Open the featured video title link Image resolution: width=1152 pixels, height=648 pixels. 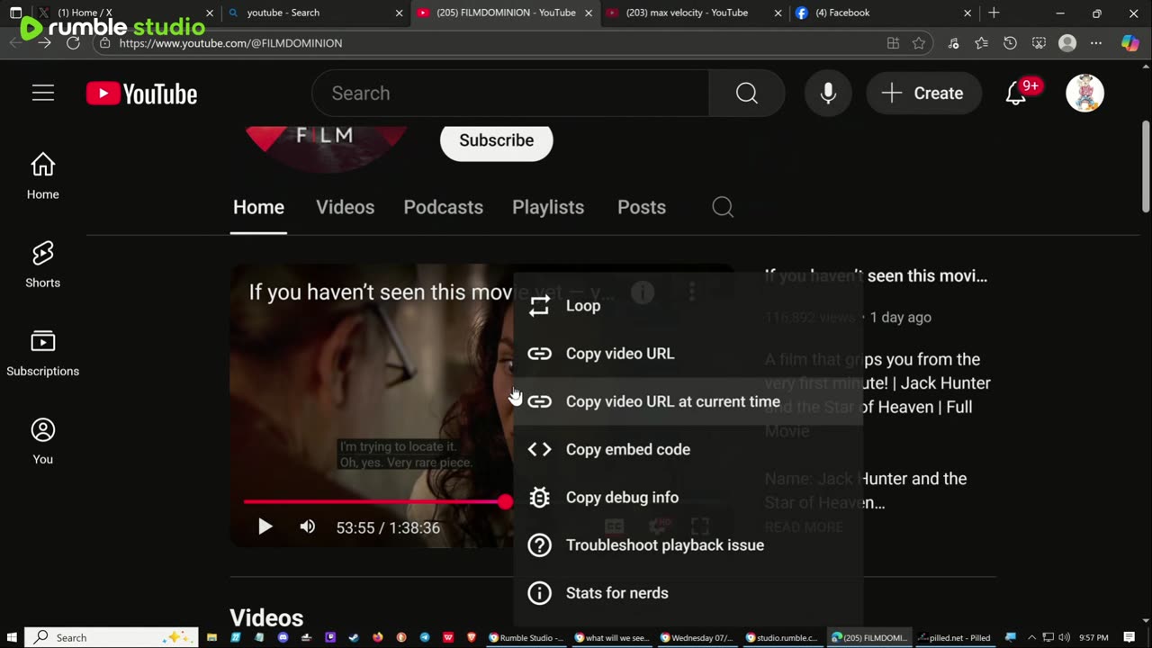click(876, 276)
